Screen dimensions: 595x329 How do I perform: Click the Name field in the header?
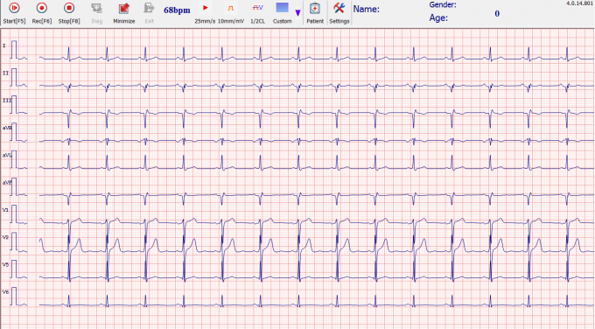point(366,9)
